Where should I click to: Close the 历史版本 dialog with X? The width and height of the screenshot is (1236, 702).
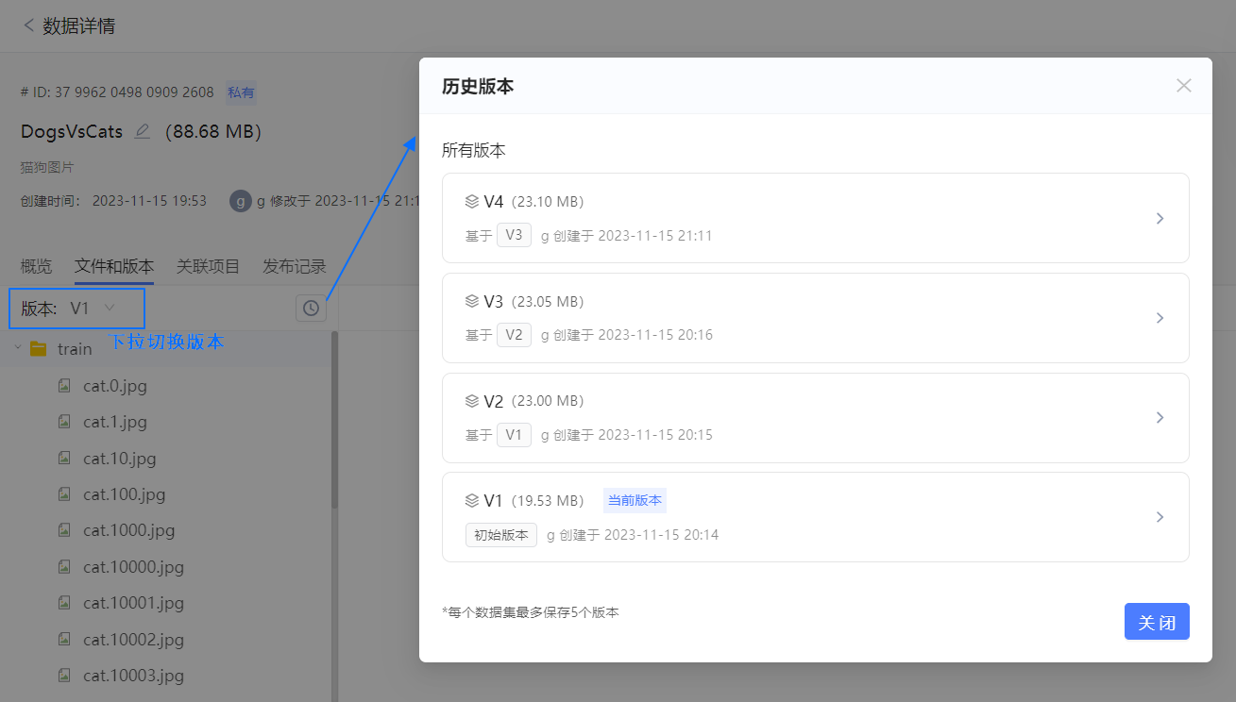[1183, 86]
